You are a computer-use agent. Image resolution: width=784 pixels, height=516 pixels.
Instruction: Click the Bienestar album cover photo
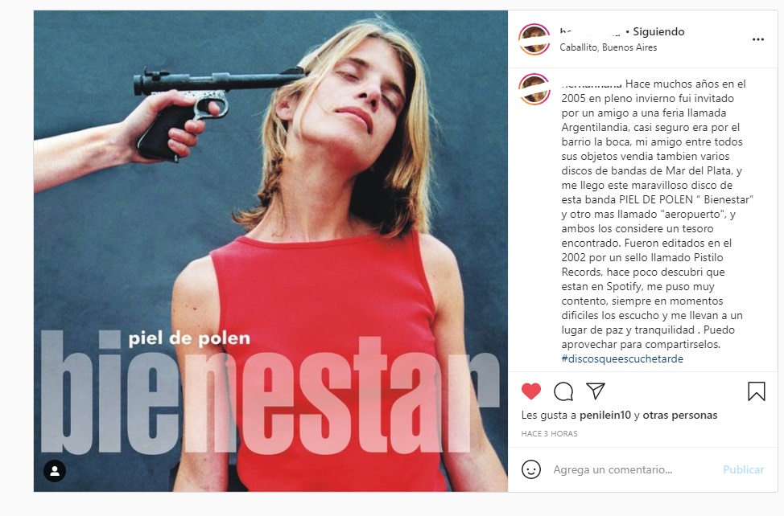[270, 251]
